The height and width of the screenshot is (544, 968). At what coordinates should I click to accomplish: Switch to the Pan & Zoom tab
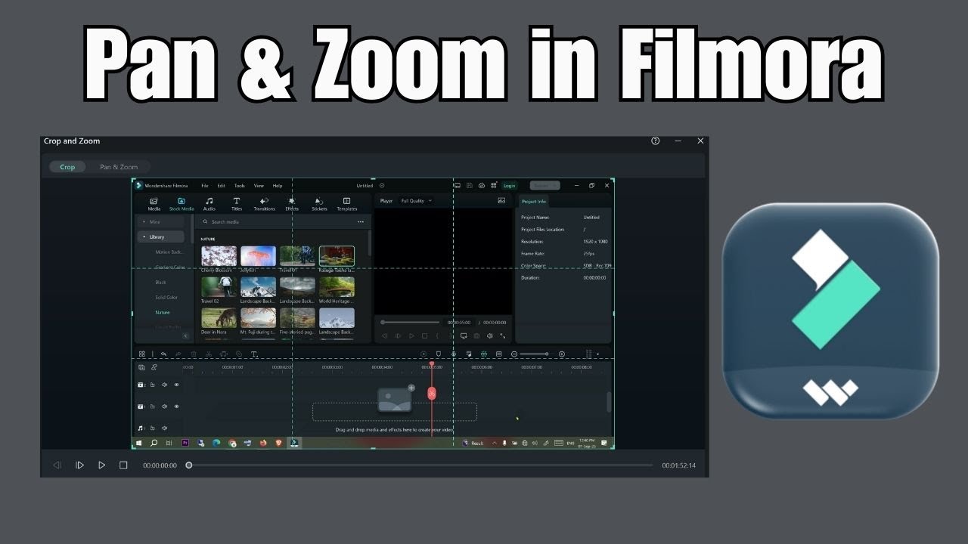point(119,167)
